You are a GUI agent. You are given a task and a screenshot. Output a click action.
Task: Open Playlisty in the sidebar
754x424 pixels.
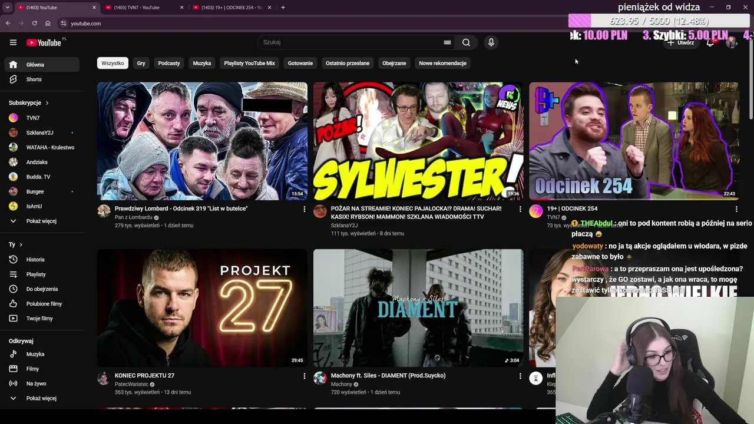[41, 274]
